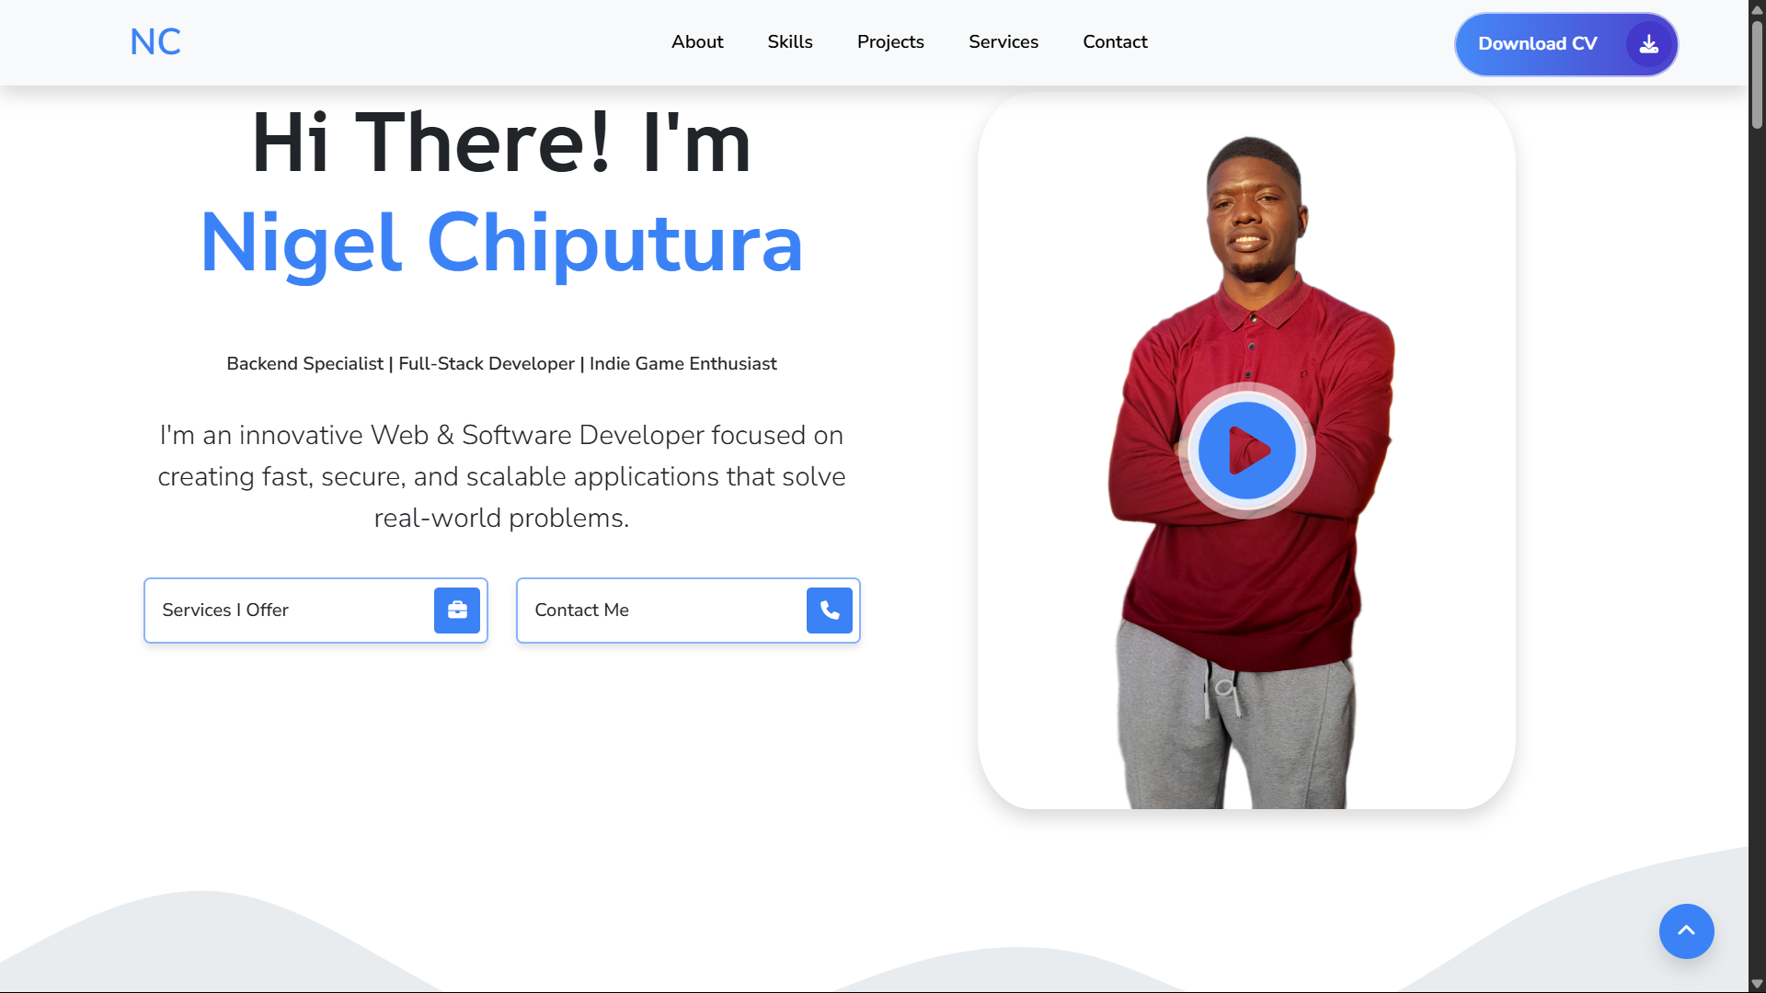
Task: Click the scrollbar down arrow
Action: point(1757,983)
